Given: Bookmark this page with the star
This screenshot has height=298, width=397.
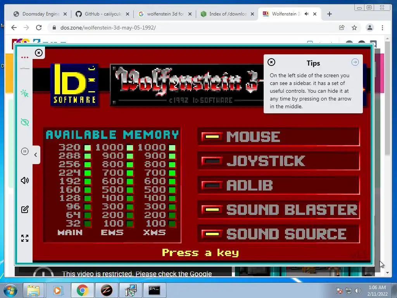Looking at the screenshot, I should [x=354, y=28].
